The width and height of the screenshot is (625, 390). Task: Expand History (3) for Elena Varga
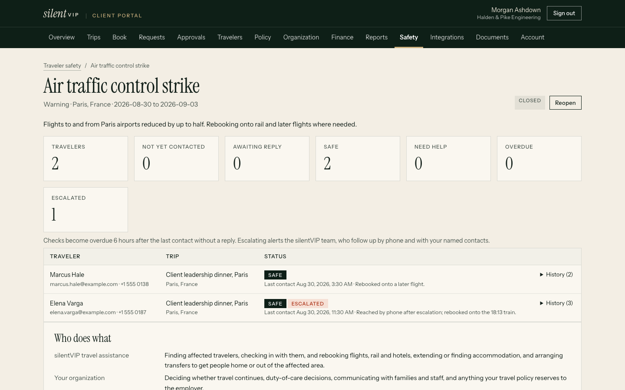click(556, 303)
